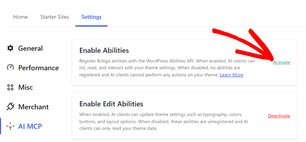
Task: Follow the Learn More link
Action: [232, 75]
